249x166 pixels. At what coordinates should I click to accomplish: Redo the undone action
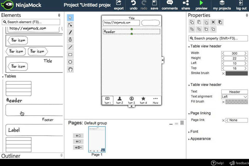(144, 5)
